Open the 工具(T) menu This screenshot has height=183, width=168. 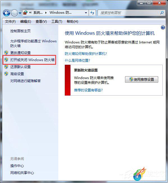pyautogui.click(x=57, y=22)
